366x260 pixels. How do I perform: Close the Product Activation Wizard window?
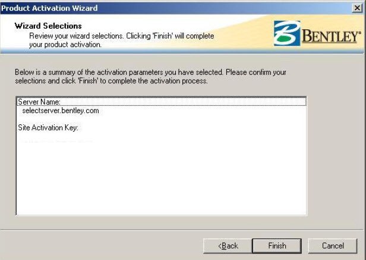point(357,8)
